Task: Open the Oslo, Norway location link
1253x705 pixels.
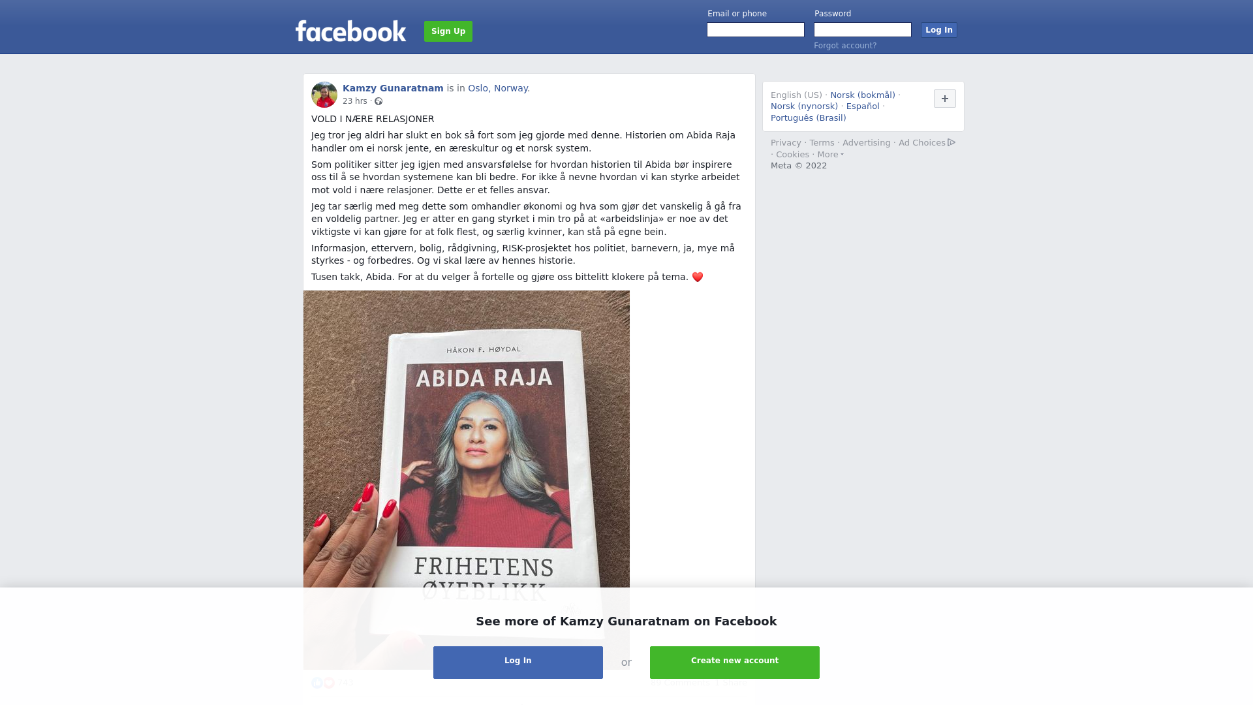Action: tap(499, 88)
